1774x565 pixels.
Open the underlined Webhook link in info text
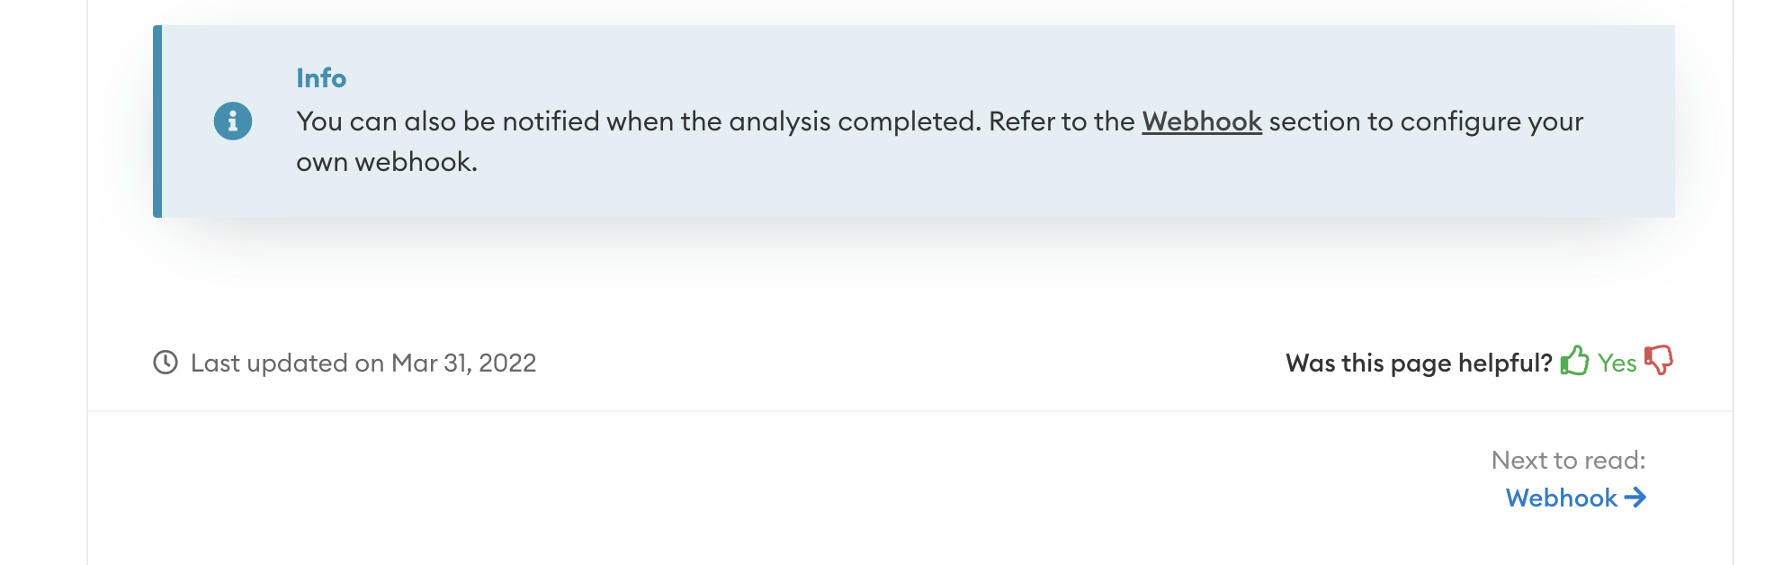(x=1202, y=121)
